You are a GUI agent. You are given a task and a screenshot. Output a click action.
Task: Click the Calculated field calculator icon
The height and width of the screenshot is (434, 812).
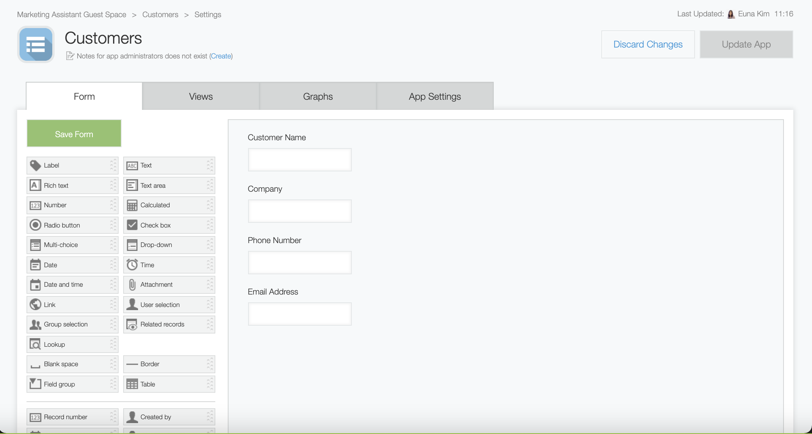point(132,205)
